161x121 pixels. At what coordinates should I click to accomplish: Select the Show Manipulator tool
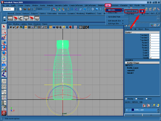pyautogui.click(x=4, y=69)
